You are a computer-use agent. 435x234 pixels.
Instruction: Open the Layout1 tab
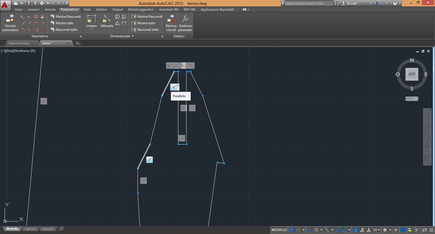(30, 229)
